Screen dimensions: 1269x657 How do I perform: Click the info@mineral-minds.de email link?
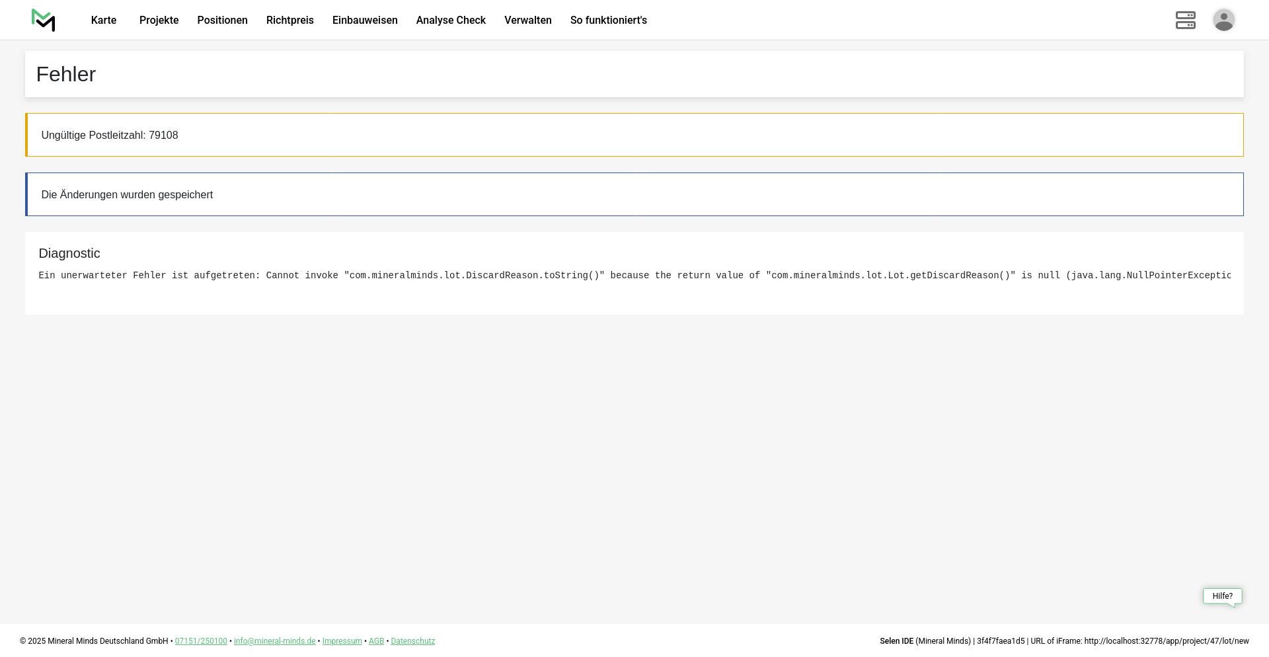(x=274, y=641)
